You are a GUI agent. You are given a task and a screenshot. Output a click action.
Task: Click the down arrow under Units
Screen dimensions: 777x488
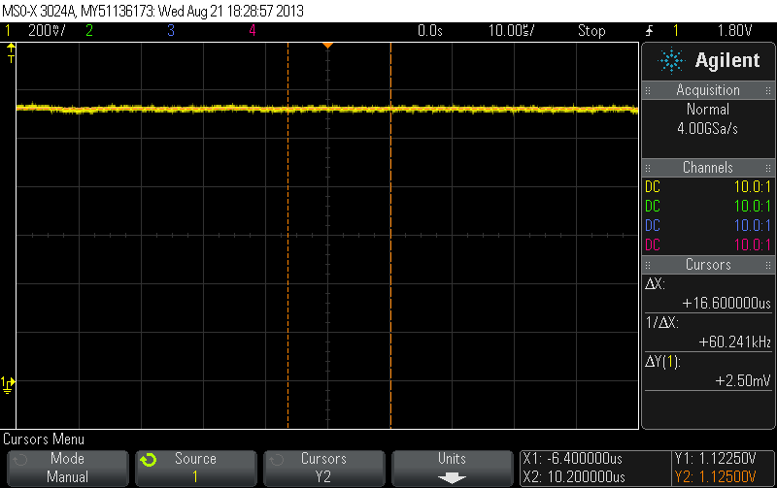(x=452, y=477)
